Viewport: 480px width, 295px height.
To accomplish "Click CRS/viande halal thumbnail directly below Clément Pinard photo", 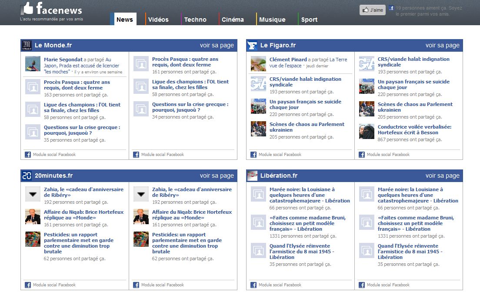I will click(x=258, y=83).
